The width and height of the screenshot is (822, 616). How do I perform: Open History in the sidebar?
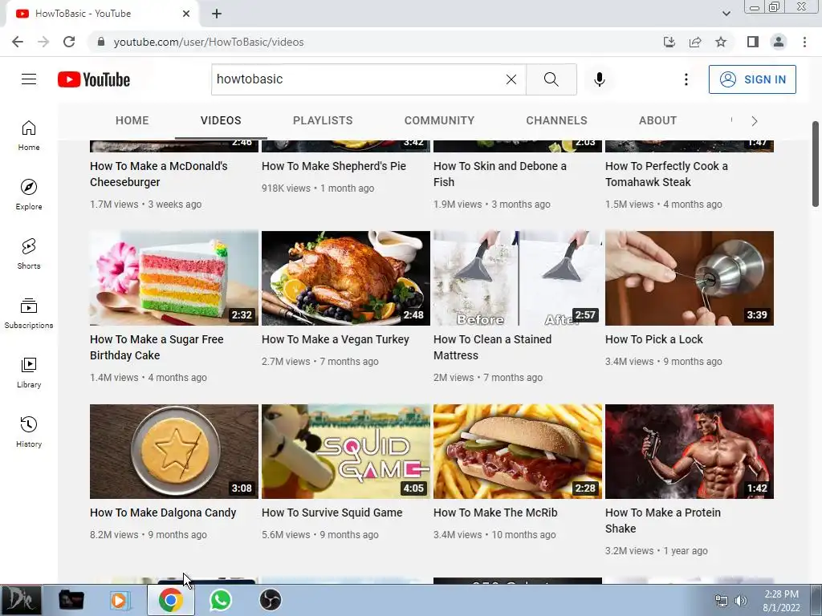(x=29, y=432)
